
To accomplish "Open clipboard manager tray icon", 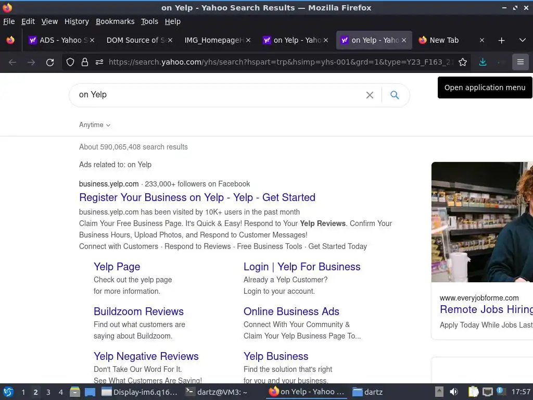I will tap(473, 392).
